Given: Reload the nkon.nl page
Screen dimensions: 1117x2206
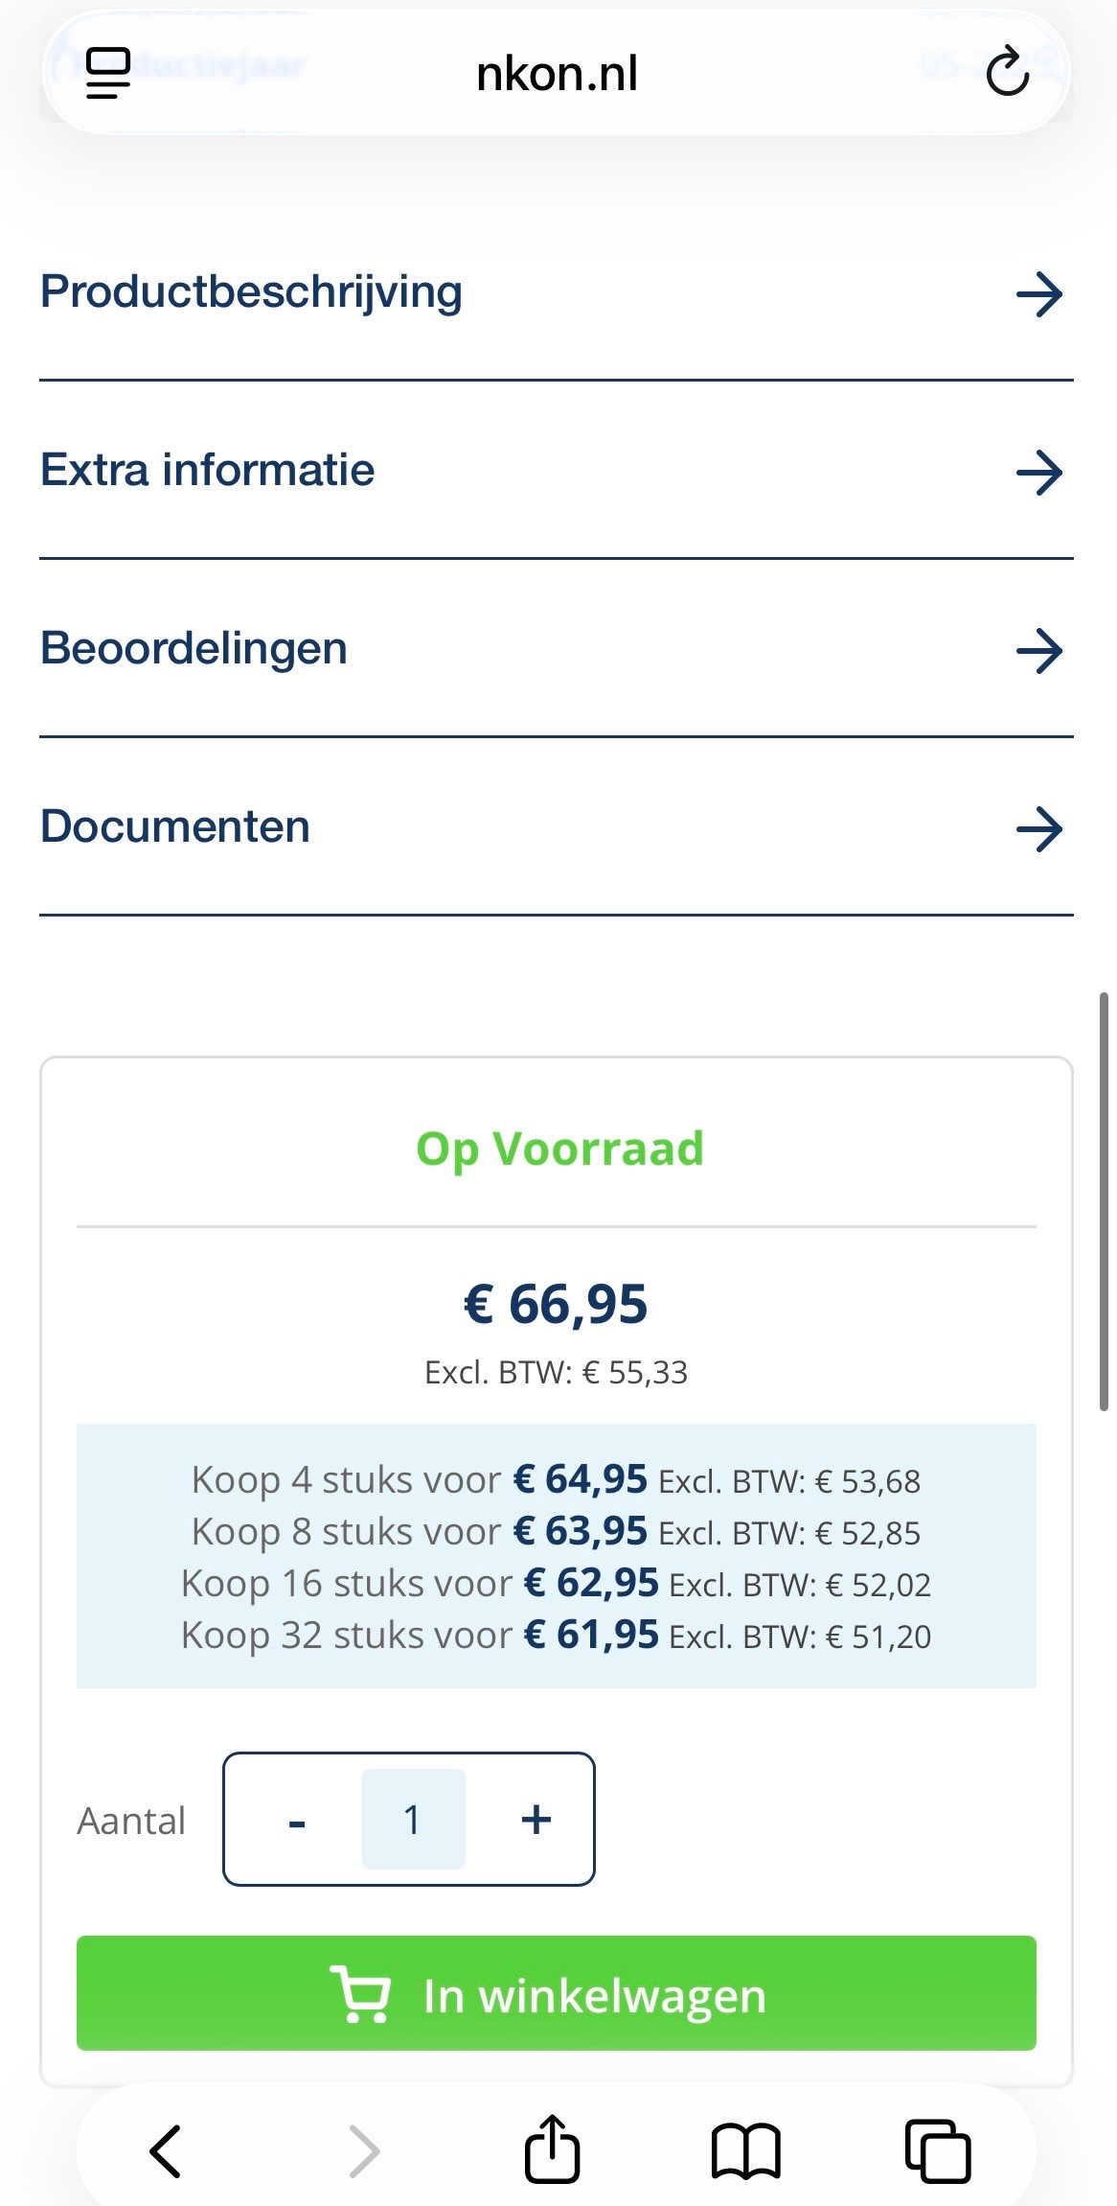Looking at the screenshot, I should tap(1007, 72).
